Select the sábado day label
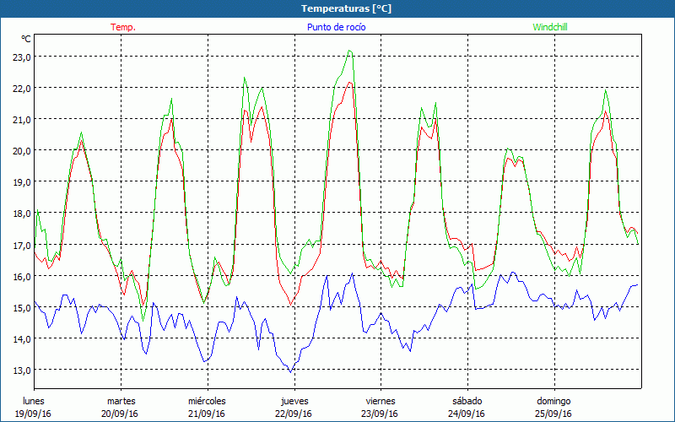This screenshot has height=422, width=675. click(x=467, y=401)
